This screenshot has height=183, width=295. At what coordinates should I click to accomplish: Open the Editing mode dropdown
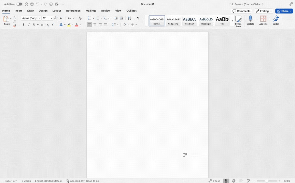pyautogui.click(x=264, y=11)
